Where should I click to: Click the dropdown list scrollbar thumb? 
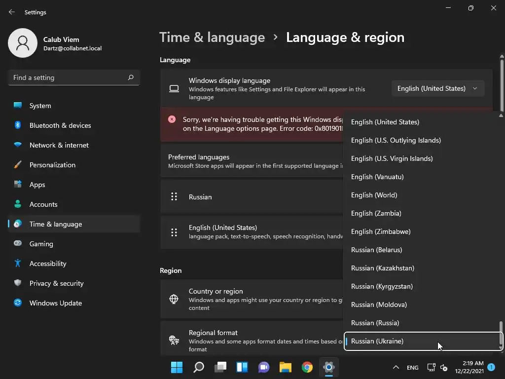point(501,334)
